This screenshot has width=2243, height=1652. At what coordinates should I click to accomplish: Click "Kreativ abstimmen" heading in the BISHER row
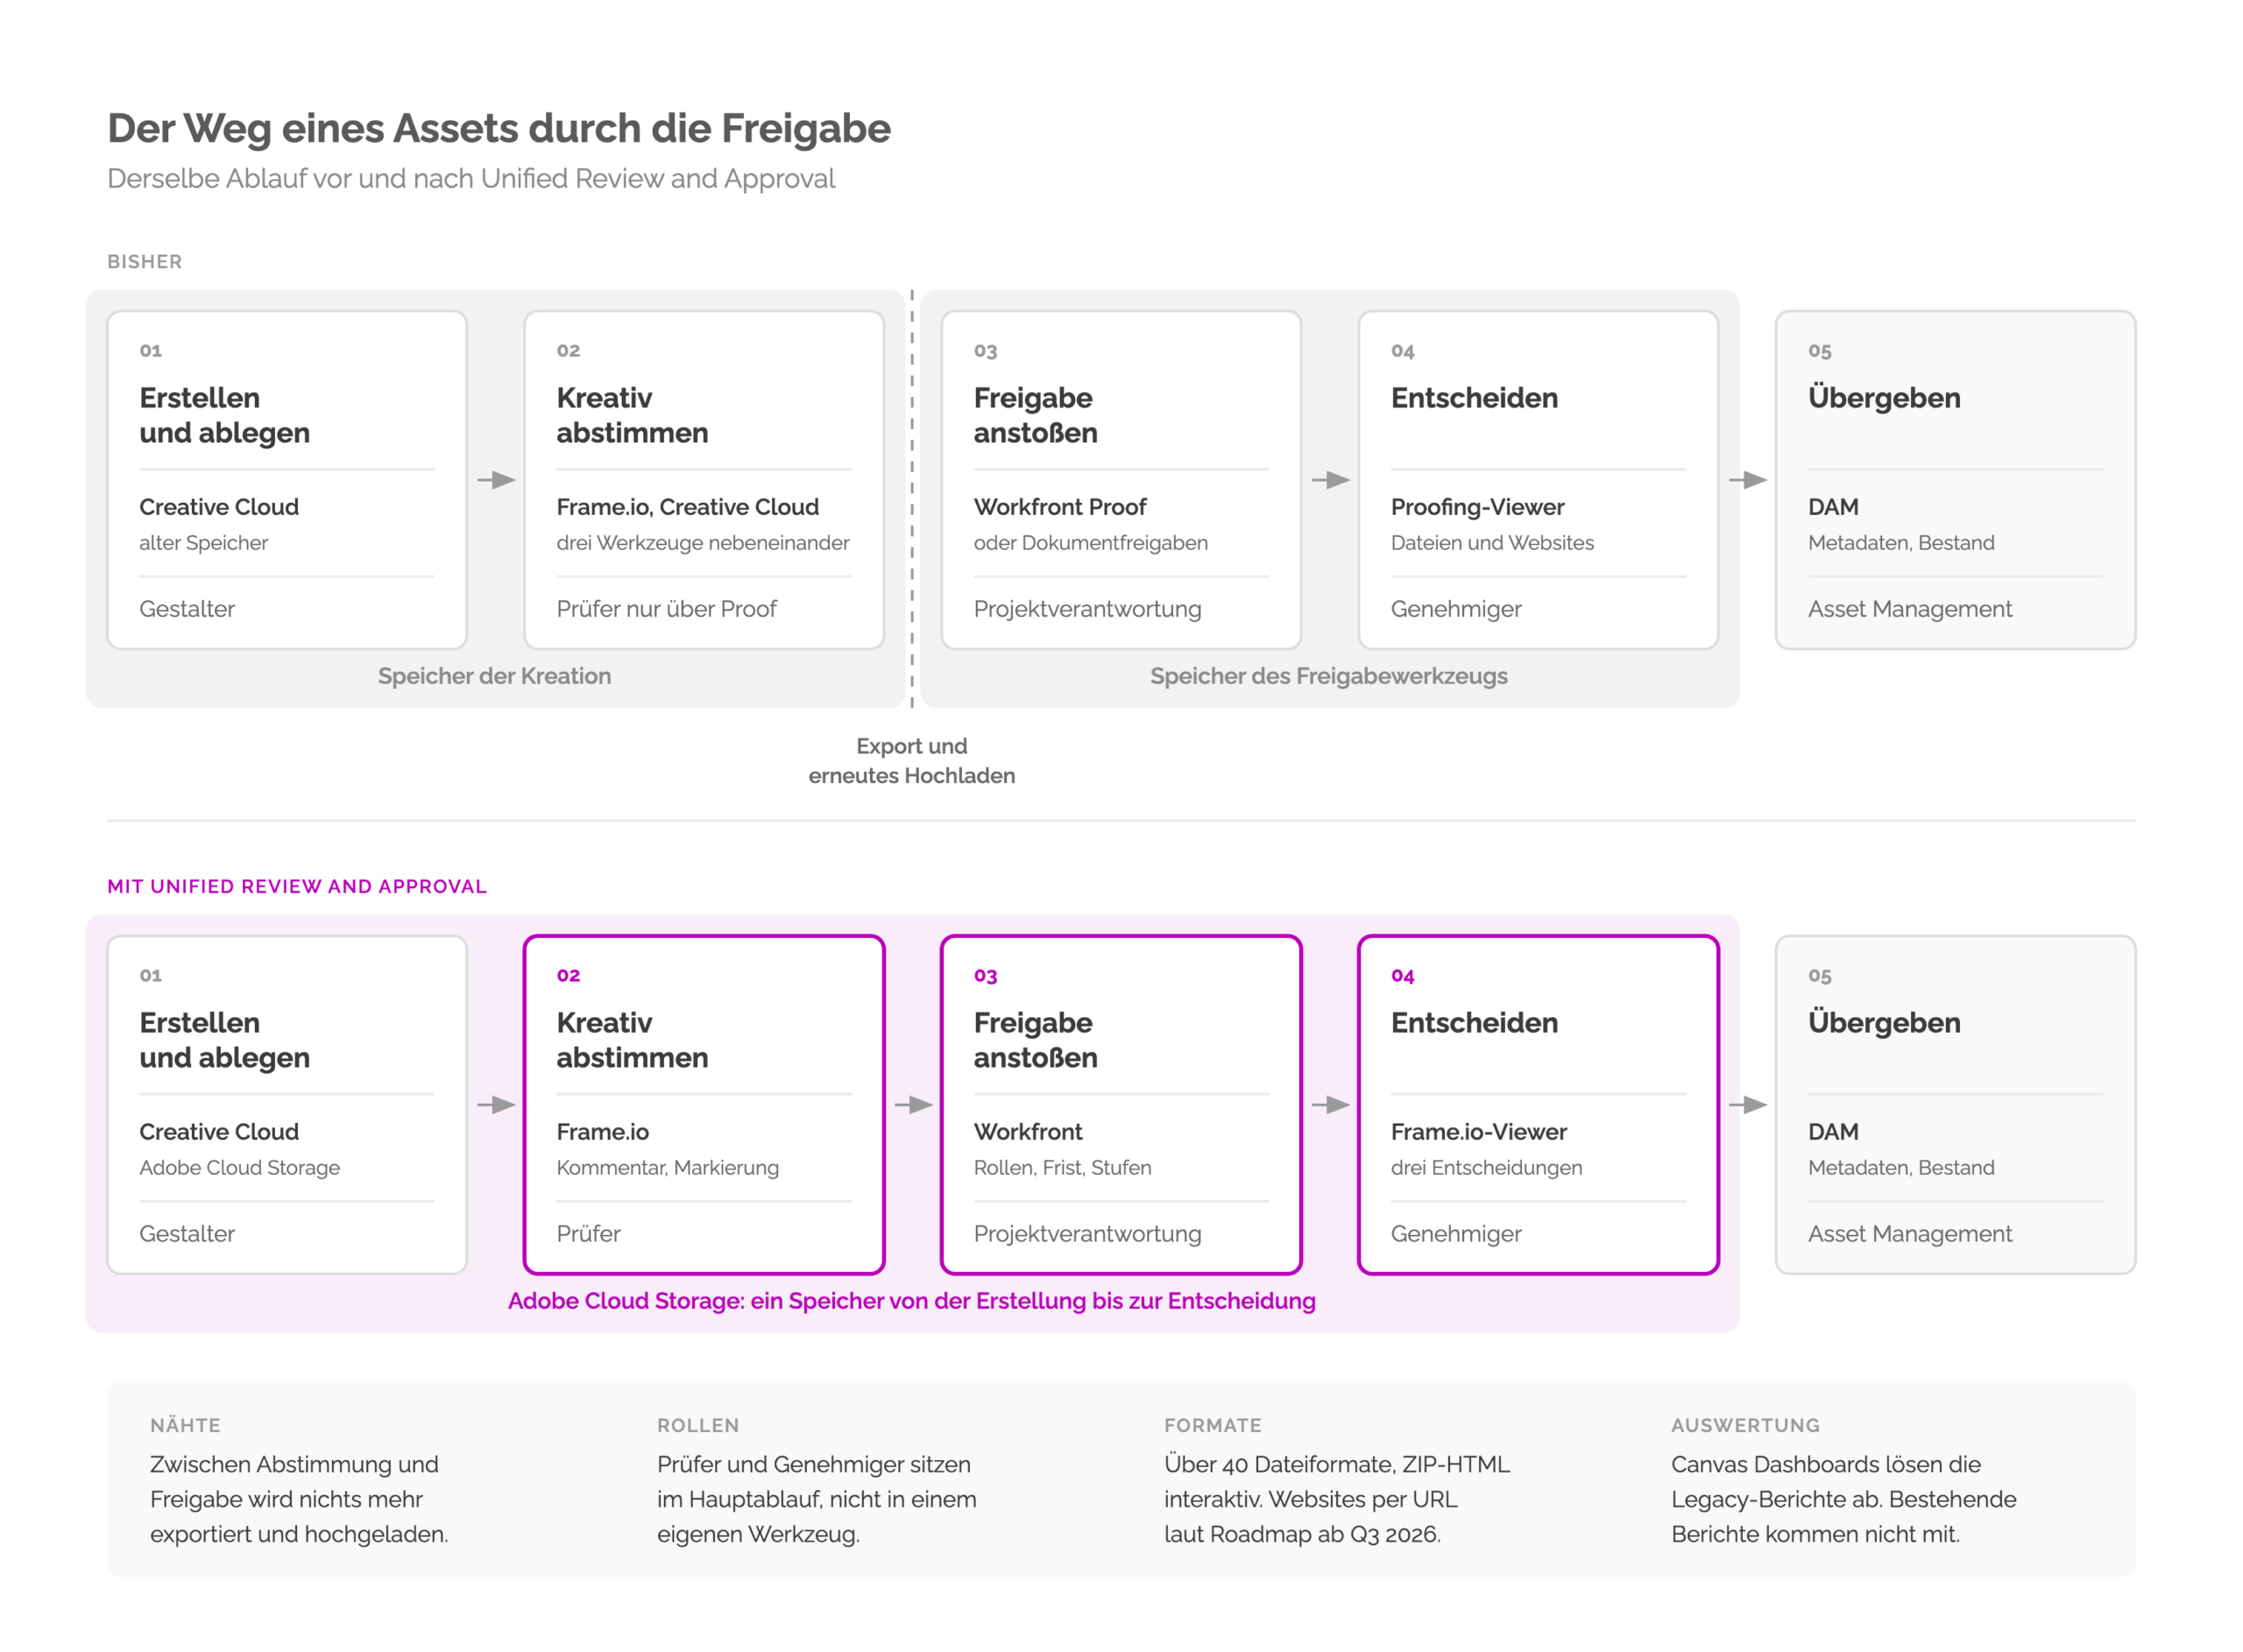(632, 415)
